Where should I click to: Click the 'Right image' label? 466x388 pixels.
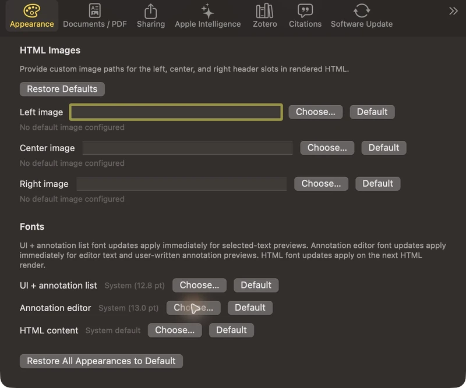(44, 184)
